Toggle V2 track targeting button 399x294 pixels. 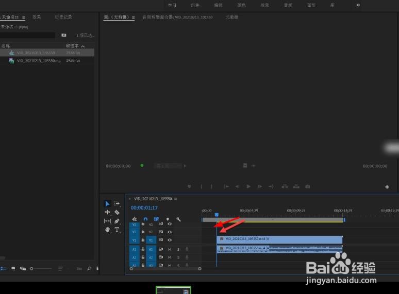tap(151, 232)
